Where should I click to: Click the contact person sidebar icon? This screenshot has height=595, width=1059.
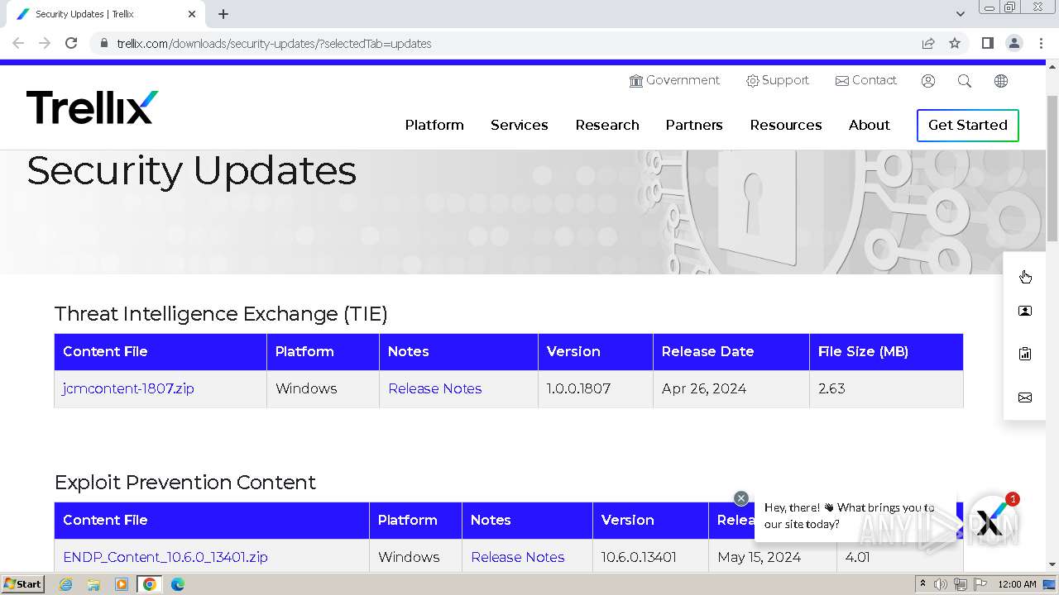[1025, 312]
